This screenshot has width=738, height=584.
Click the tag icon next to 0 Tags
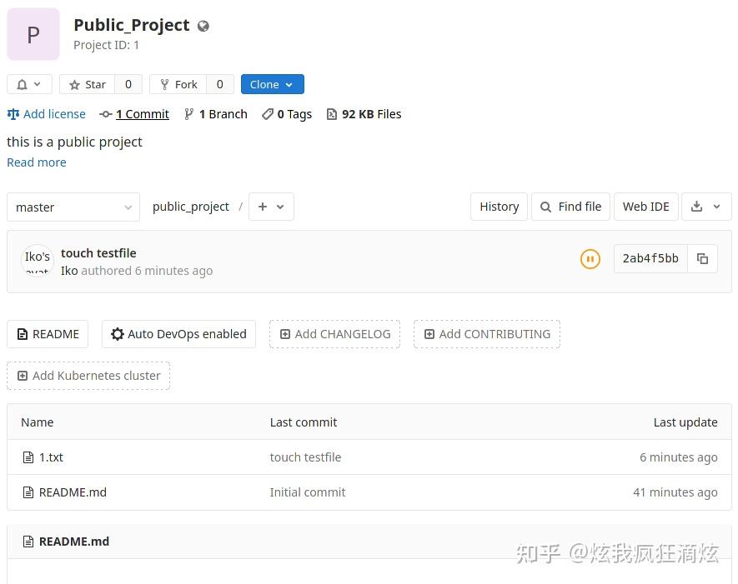[x=267, y=113]
